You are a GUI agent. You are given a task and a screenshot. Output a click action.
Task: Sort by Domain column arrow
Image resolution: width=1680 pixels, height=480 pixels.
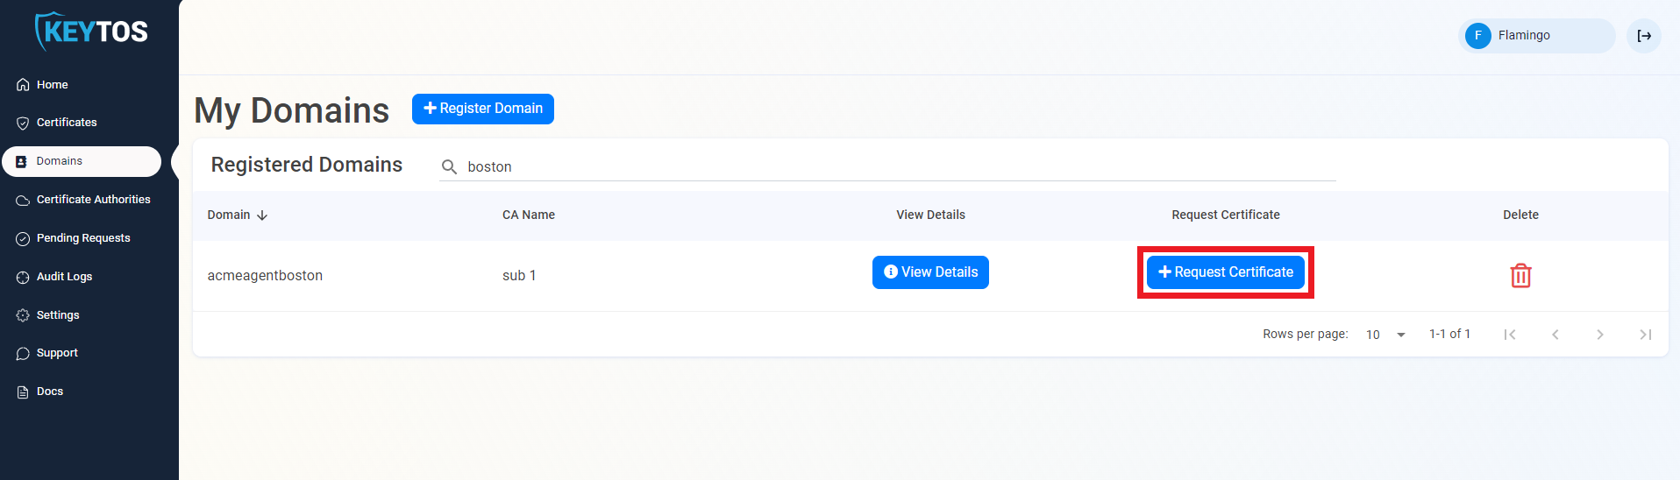262,215
